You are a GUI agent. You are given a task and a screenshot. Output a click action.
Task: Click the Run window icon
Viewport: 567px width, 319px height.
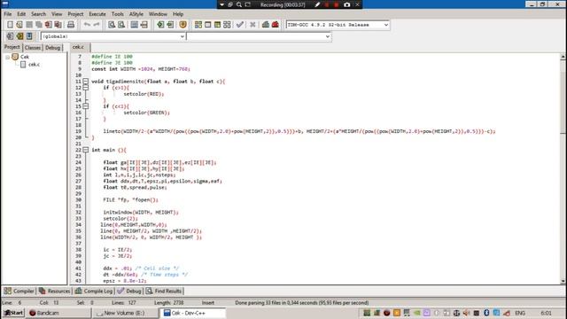pos(208,25)
